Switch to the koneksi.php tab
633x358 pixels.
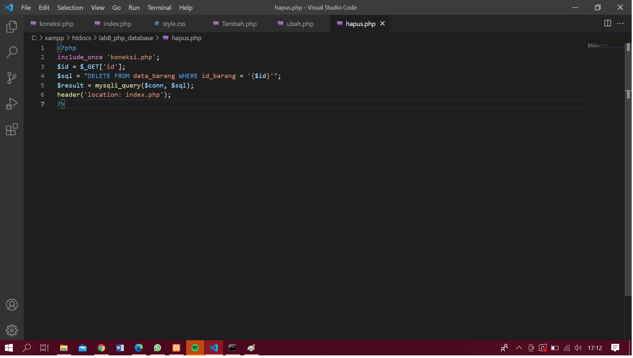click(56, 24)
